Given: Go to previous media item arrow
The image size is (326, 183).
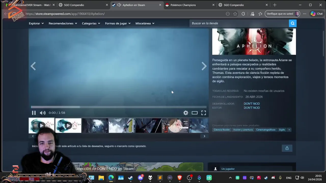Looking at the screenshot, I should [x=33, y=66].
